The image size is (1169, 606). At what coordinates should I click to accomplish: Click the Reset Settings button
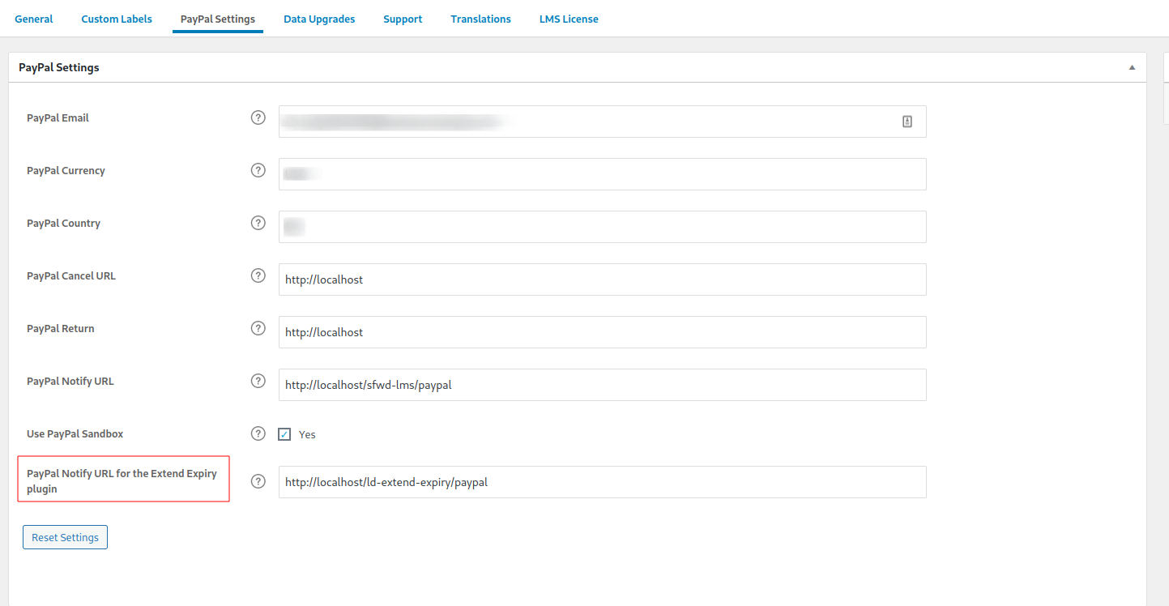[65, 537]
